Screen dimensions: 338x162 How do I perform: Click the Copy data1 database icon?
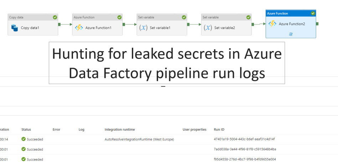[15, 27]
